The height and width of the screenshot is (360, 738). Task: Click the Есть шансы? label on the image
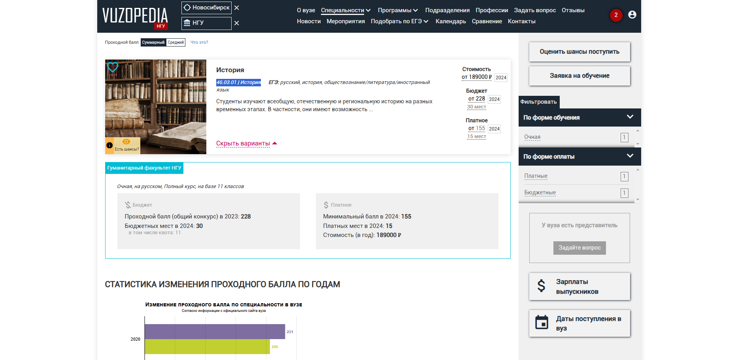pos(127,149)
